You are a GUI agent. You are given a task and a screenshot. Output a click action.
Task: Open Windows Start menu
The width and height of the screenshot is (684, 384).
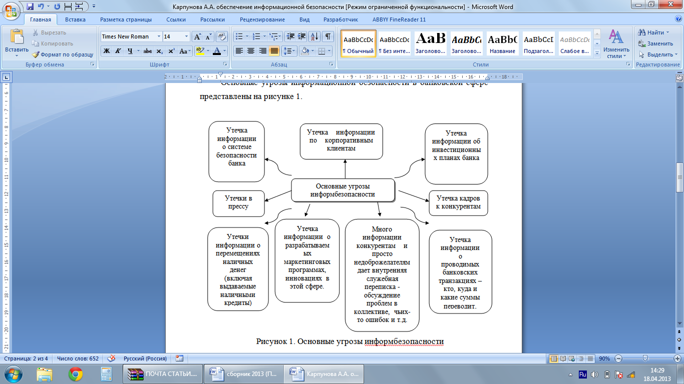(13, 374)
